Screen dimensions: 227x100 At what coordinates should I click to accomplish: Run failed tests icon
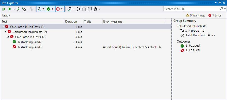tap(24, 9)
